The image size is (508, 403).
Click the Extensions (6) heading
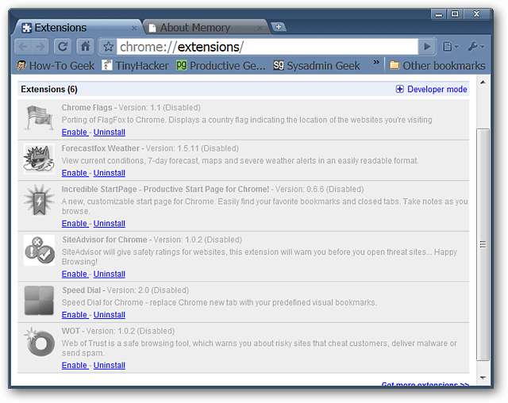49,90
